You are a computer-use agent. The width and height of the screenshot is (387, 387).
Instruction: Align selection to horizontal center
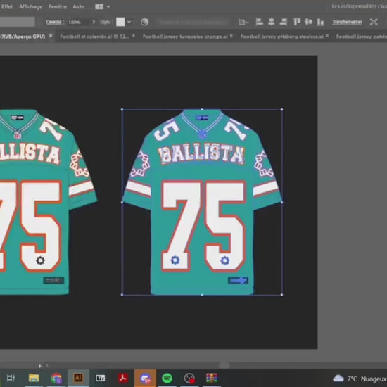pyautogui.click(x=271, y=22)
